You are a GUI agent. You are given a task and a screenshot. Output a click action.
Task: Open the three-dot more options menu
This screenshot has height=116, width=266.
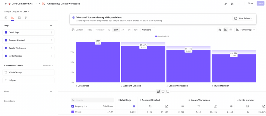[238, 4]
